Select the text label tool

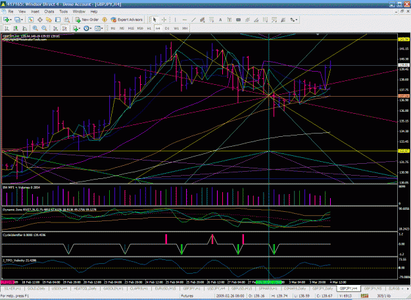click(x=230, y=20)
